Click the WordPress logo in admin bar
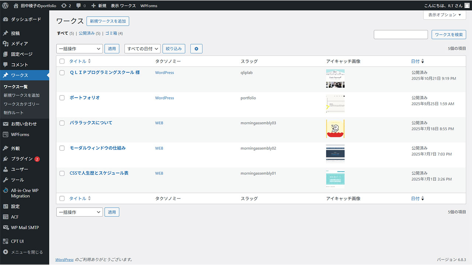The height and width of the screenshot is (265, 472). point(5,6)
